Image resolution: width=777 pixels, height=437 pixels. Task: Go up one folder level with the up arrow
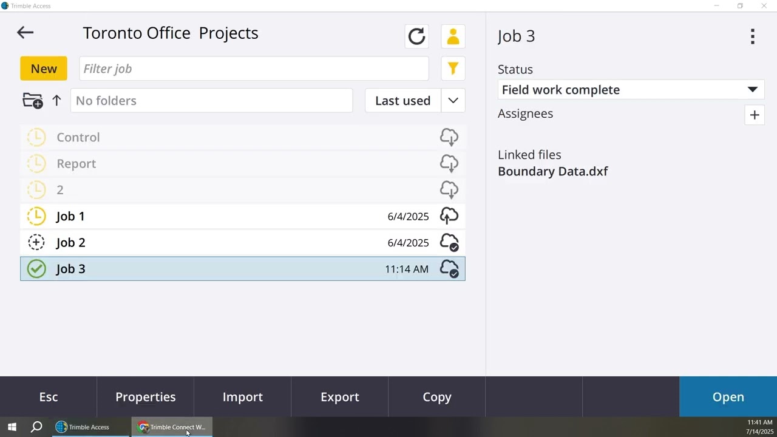pyautogui.click(x=56, y=101)
